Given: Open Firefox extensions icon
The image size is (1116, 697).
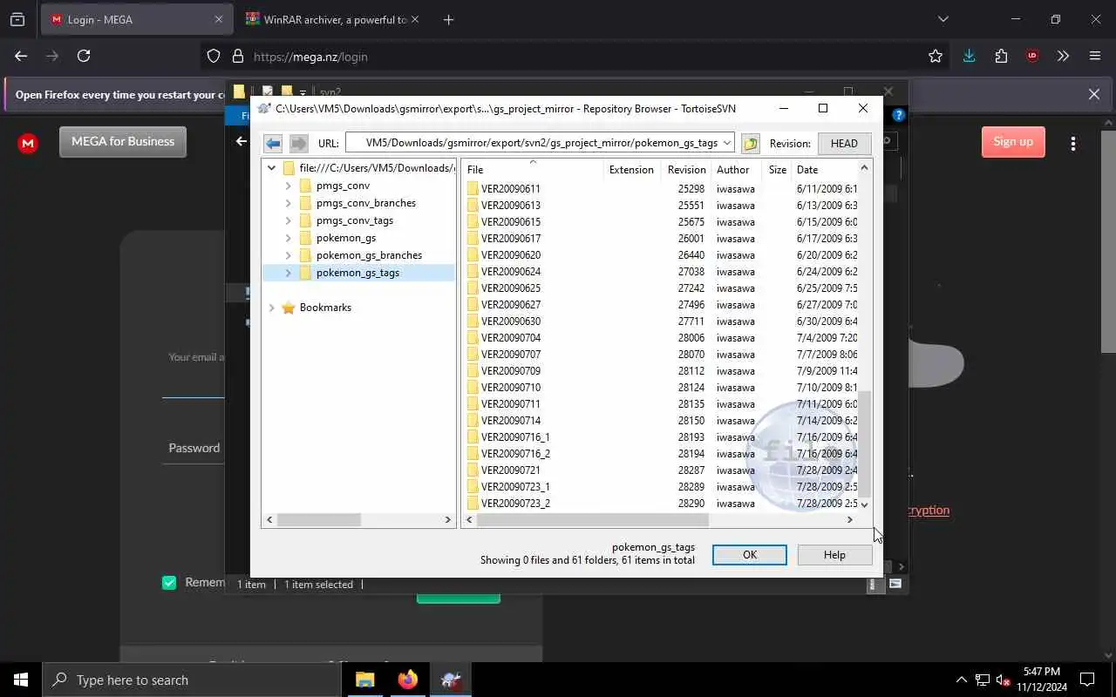Looking at the screenshot, I should point(1001,56).
